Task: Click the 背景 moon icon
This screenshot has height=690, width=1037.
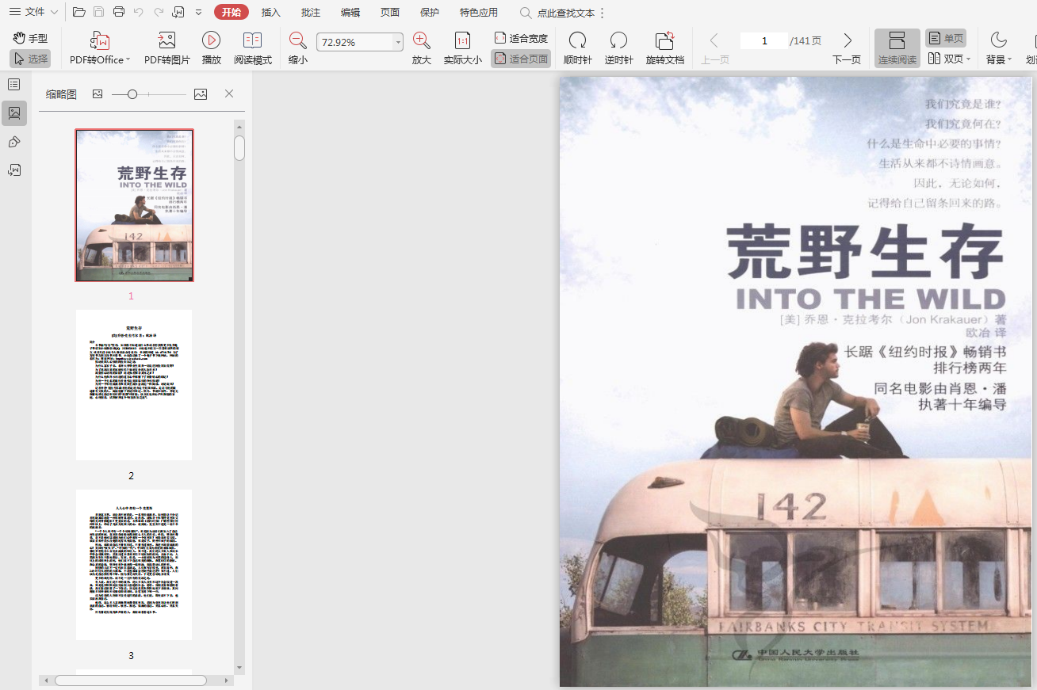Action: [x=998, y=40]
